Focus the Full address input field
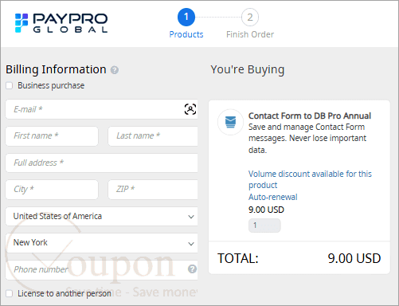The image size is (399, 306). [101, 163]
